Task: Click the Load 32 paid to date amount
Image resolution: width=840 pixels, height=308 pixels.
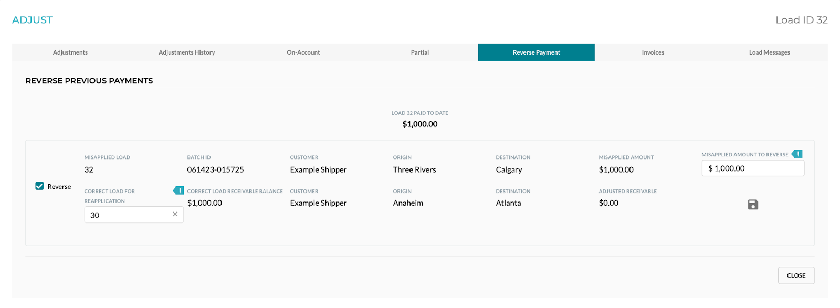Action: 420,124
